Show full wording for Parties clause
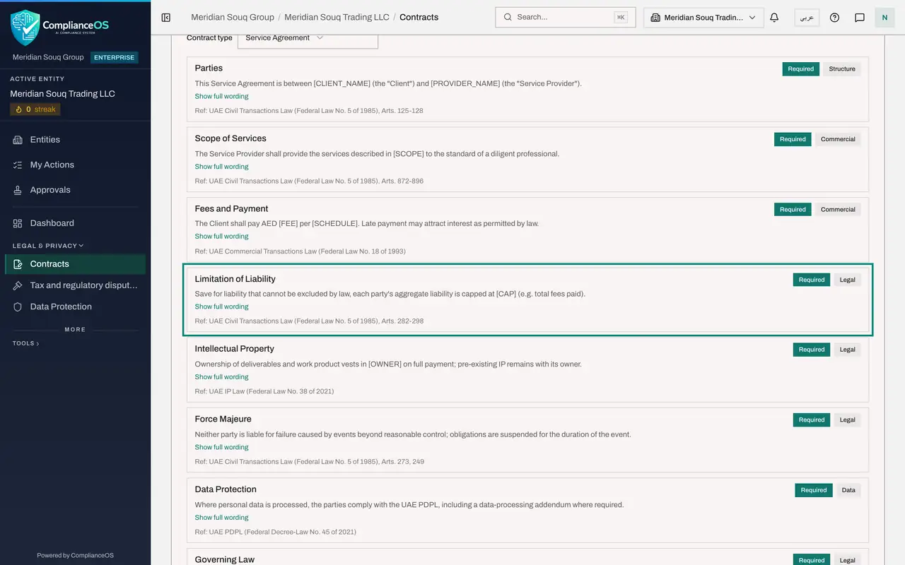The height and width of the screenshot is (565, 905). [221, 96]
